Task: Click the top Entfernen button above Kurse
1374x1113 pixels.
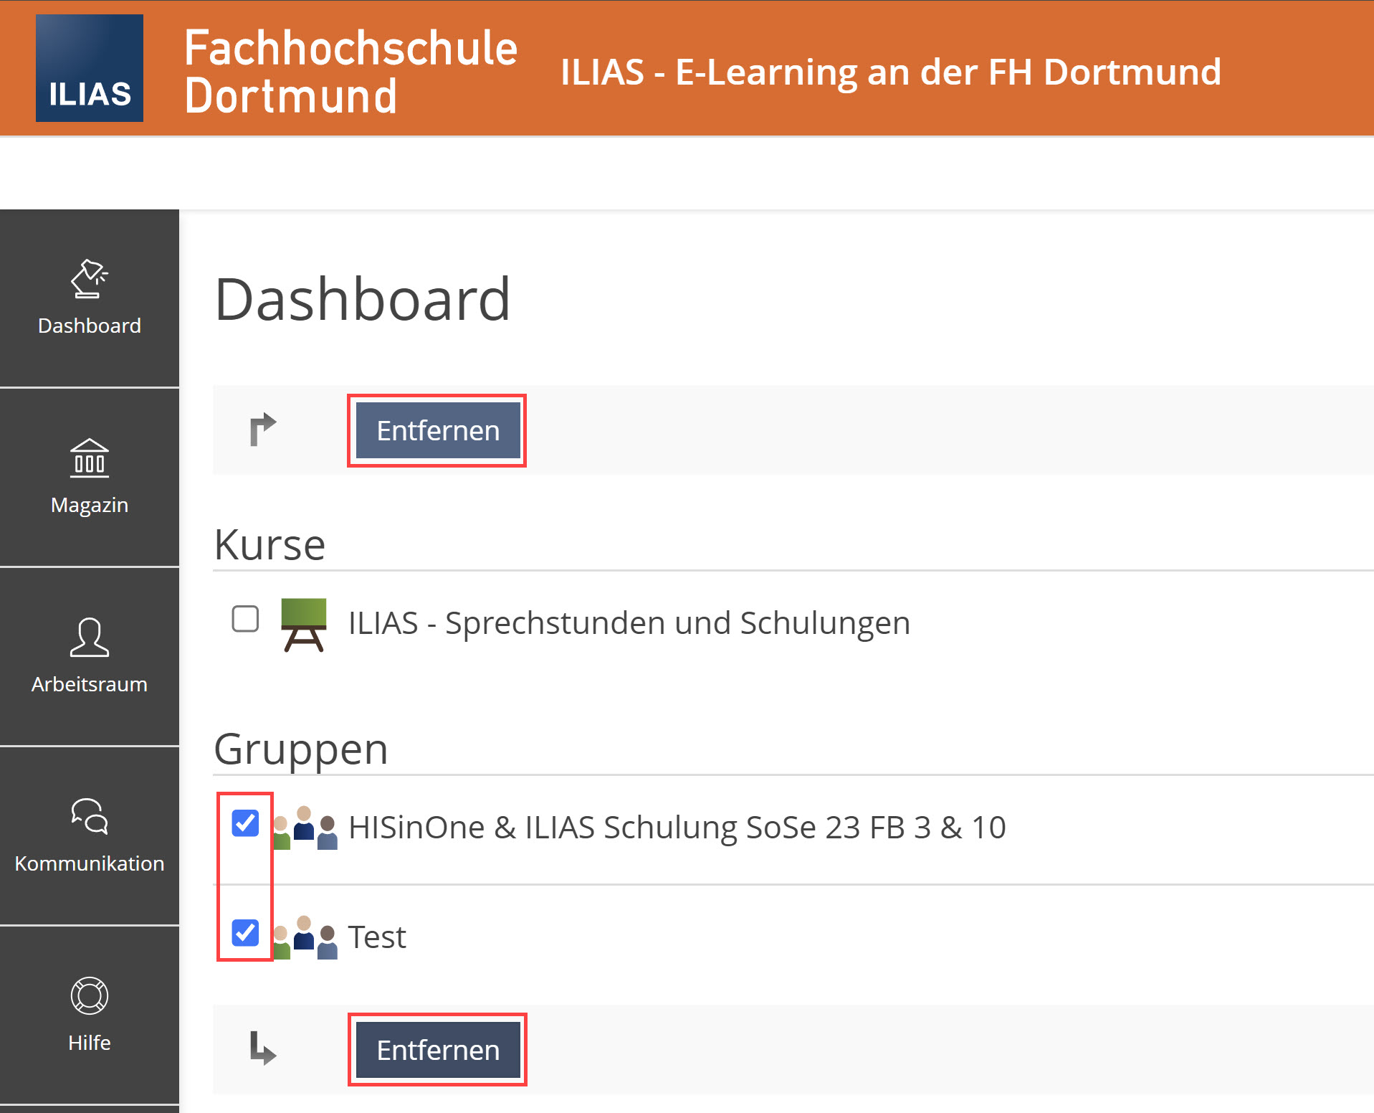Action: (438, 430)
